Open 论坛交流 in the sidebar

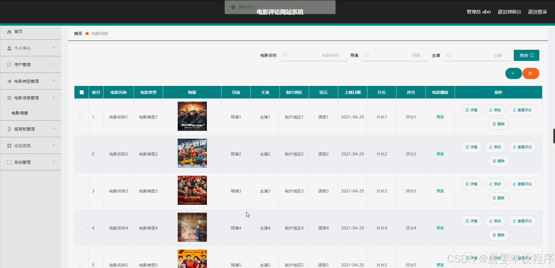click(x=31, y=146)
